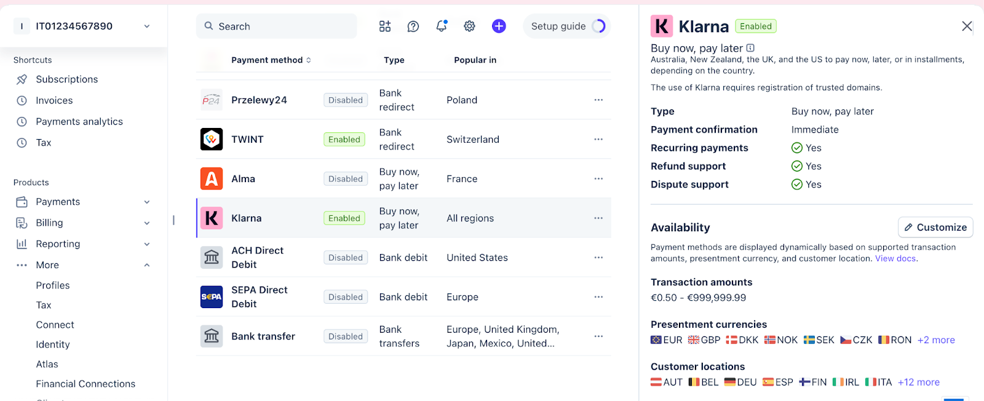Click the blue plus create button
Screen dimensions: 984x401
pos(499,26)
